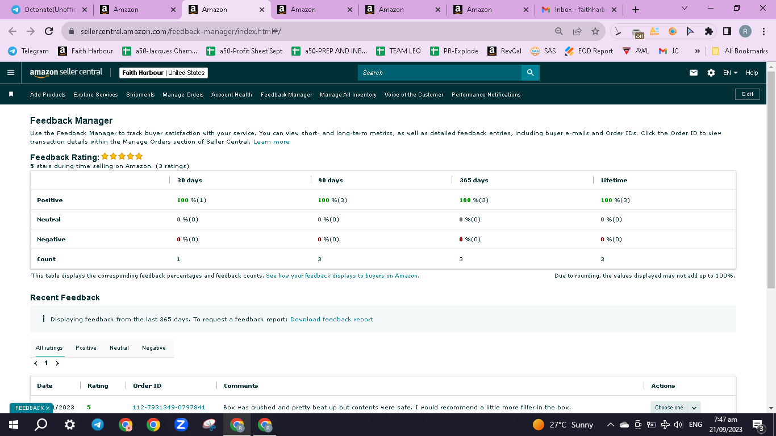Click the volume icon in the system tray
Screen dimensions: 776x436
point(678,425)
